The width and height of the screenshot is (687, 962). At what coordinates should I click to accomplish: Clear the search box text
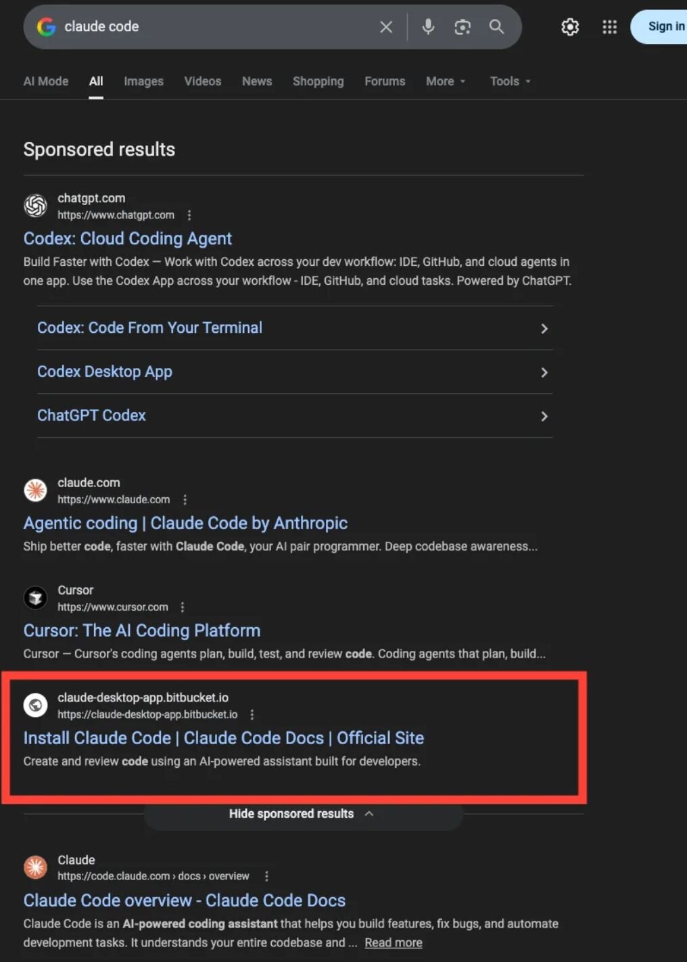386,27
